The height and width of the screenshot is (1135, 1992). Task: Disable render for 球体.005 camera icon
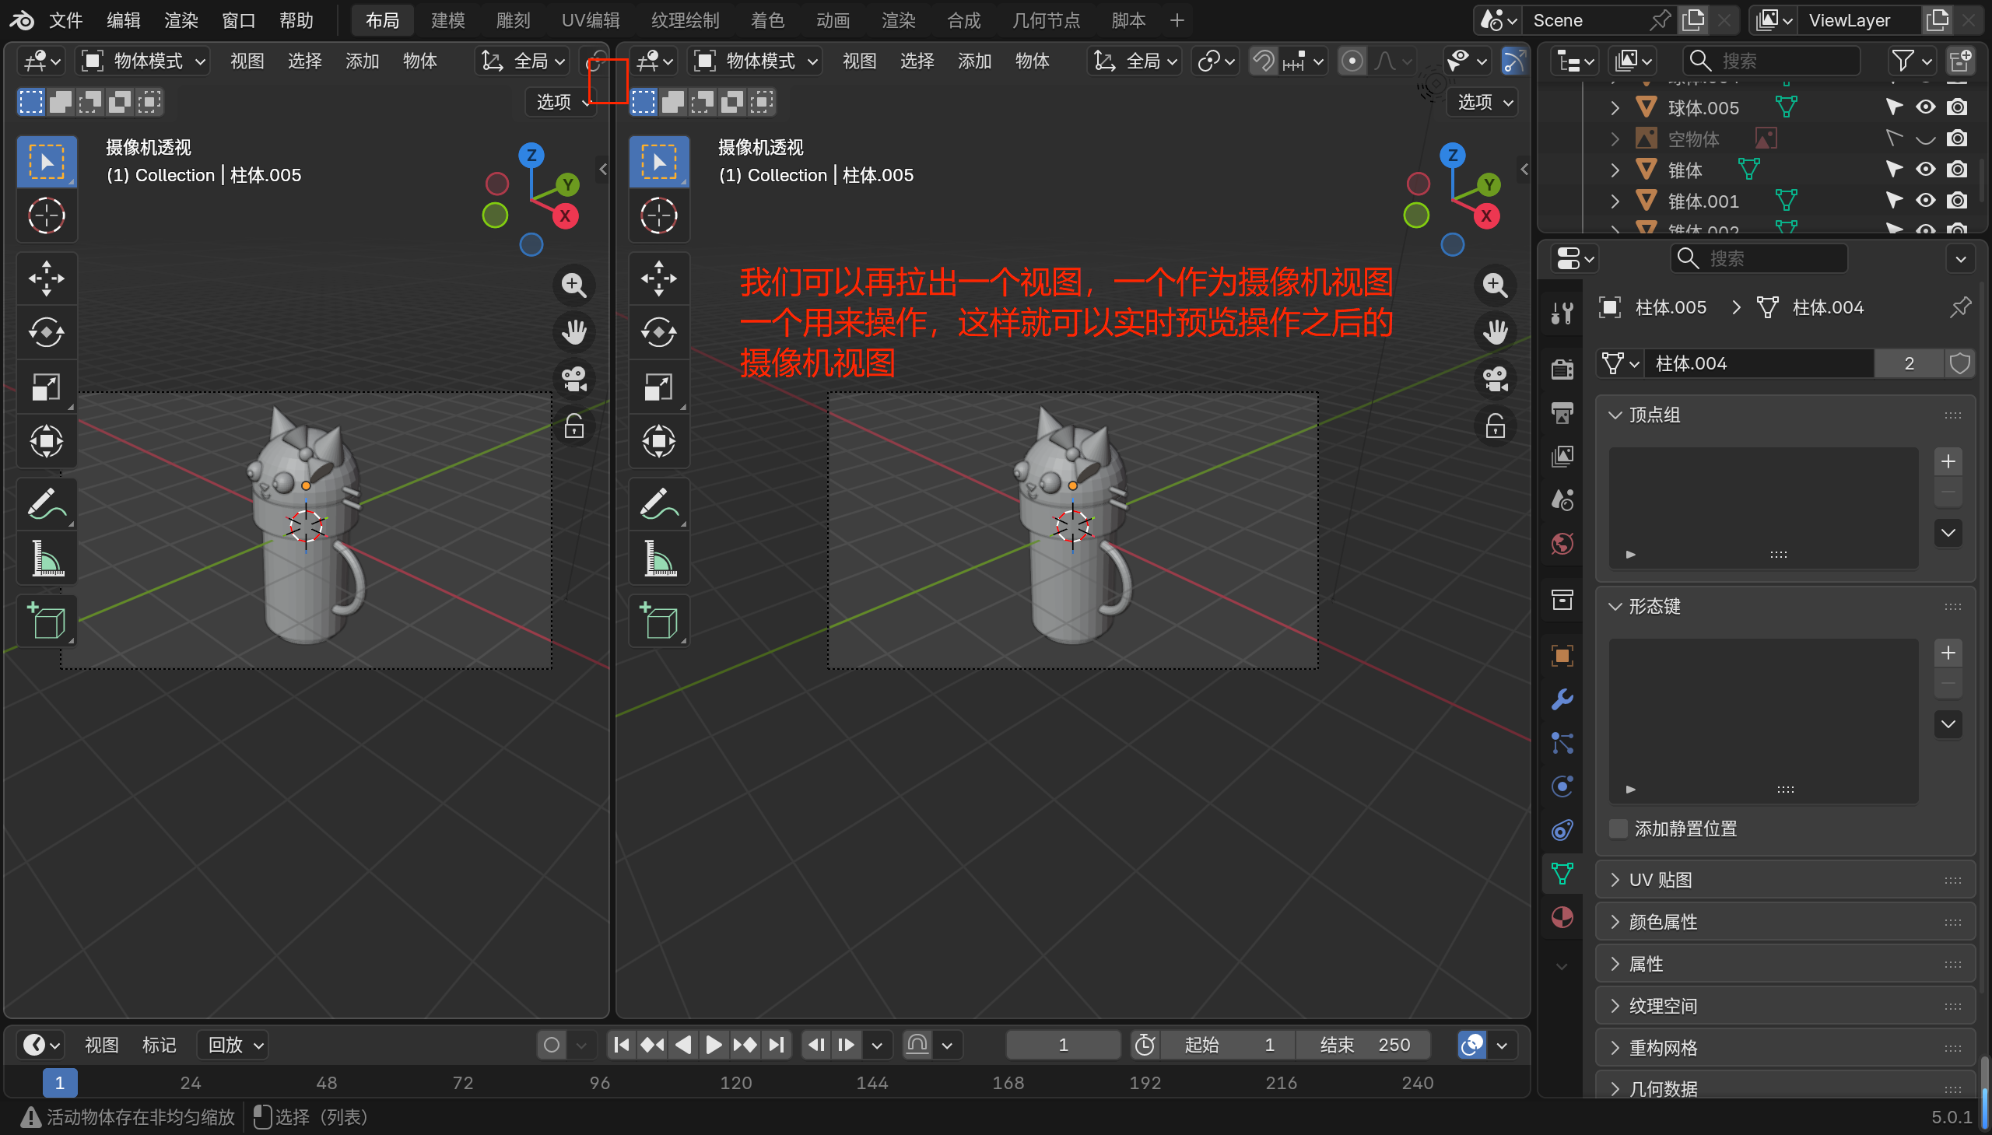(x=1956, y=107)
